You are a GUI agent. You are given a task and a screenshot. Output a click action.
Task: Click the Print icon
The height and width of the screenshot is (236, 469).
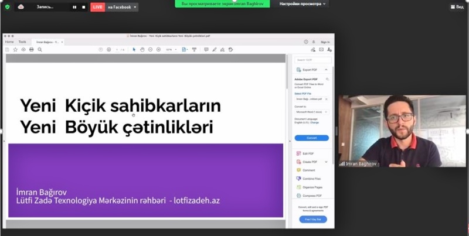pos(32,50)
